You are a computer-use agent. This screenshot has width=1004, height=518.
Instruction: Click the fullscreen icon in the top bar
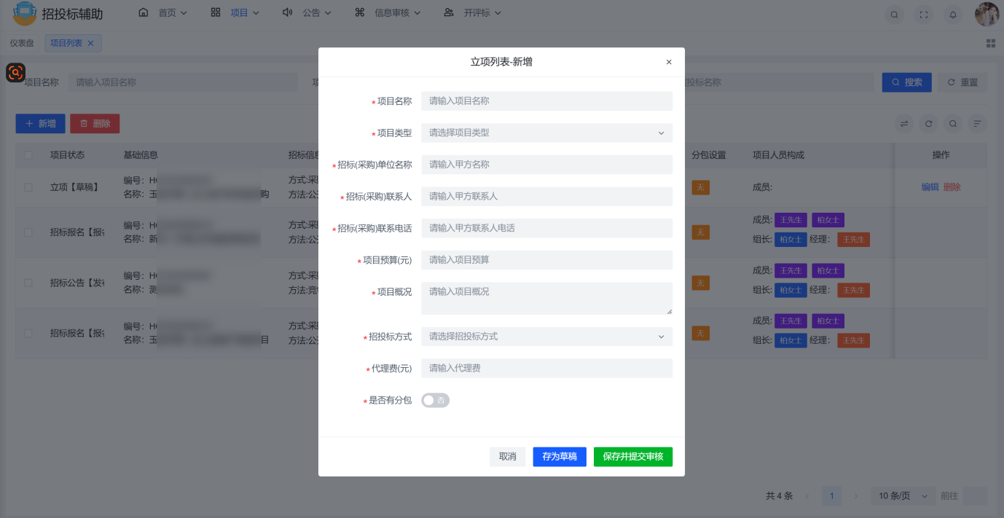(923, 14)
